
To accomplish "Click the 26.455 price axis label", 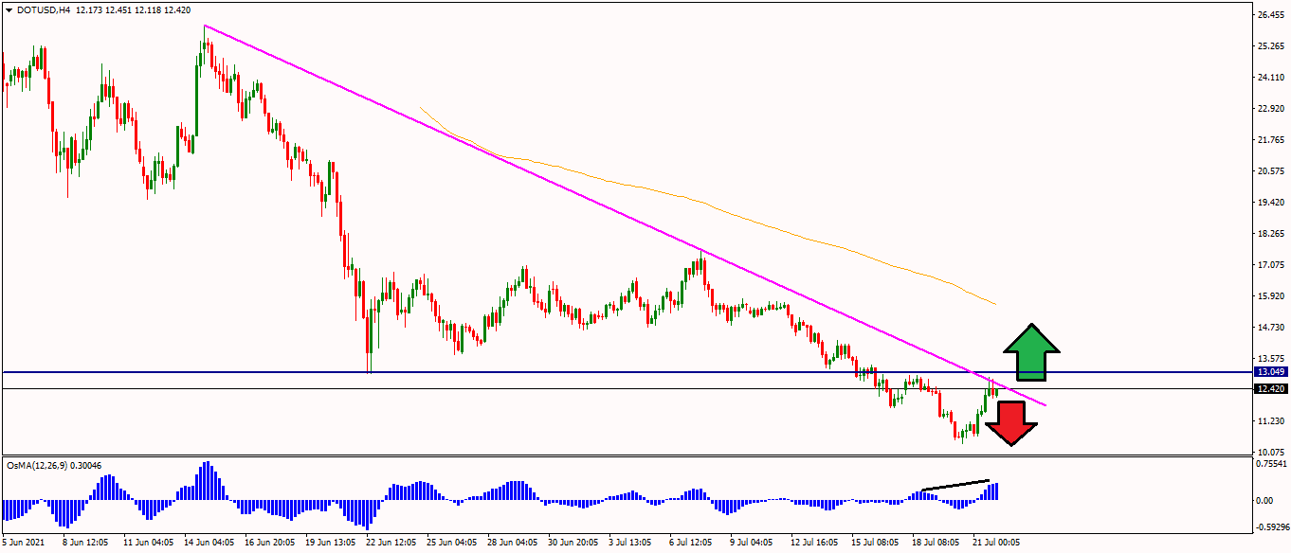I will tap(1271, 15).
